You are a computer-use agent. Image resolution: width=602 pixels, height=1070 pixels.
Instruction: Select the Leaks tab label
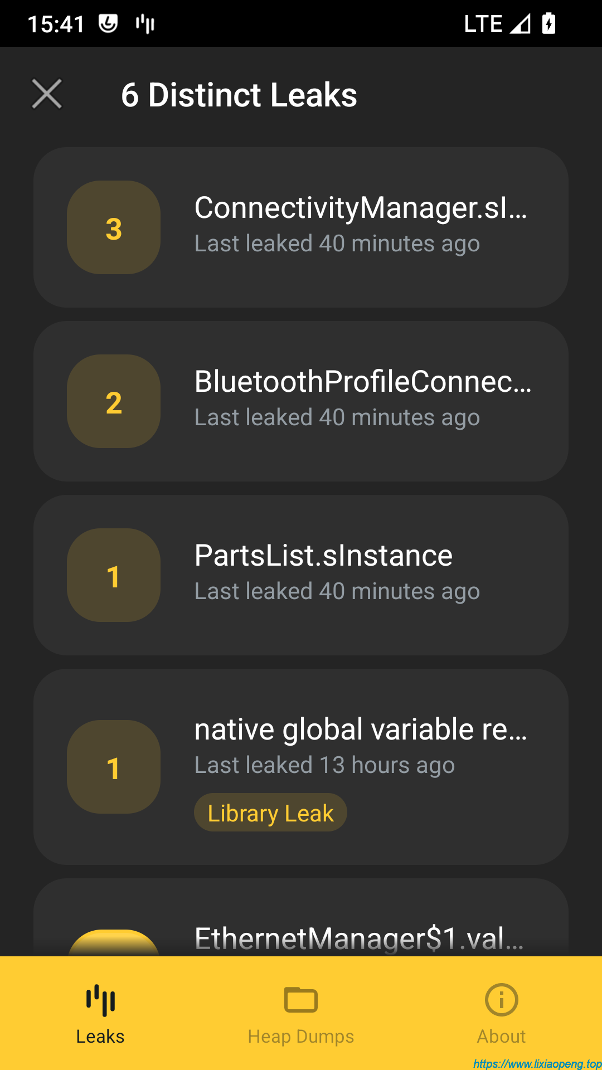pyautogui.click(x=100, y=1037)
